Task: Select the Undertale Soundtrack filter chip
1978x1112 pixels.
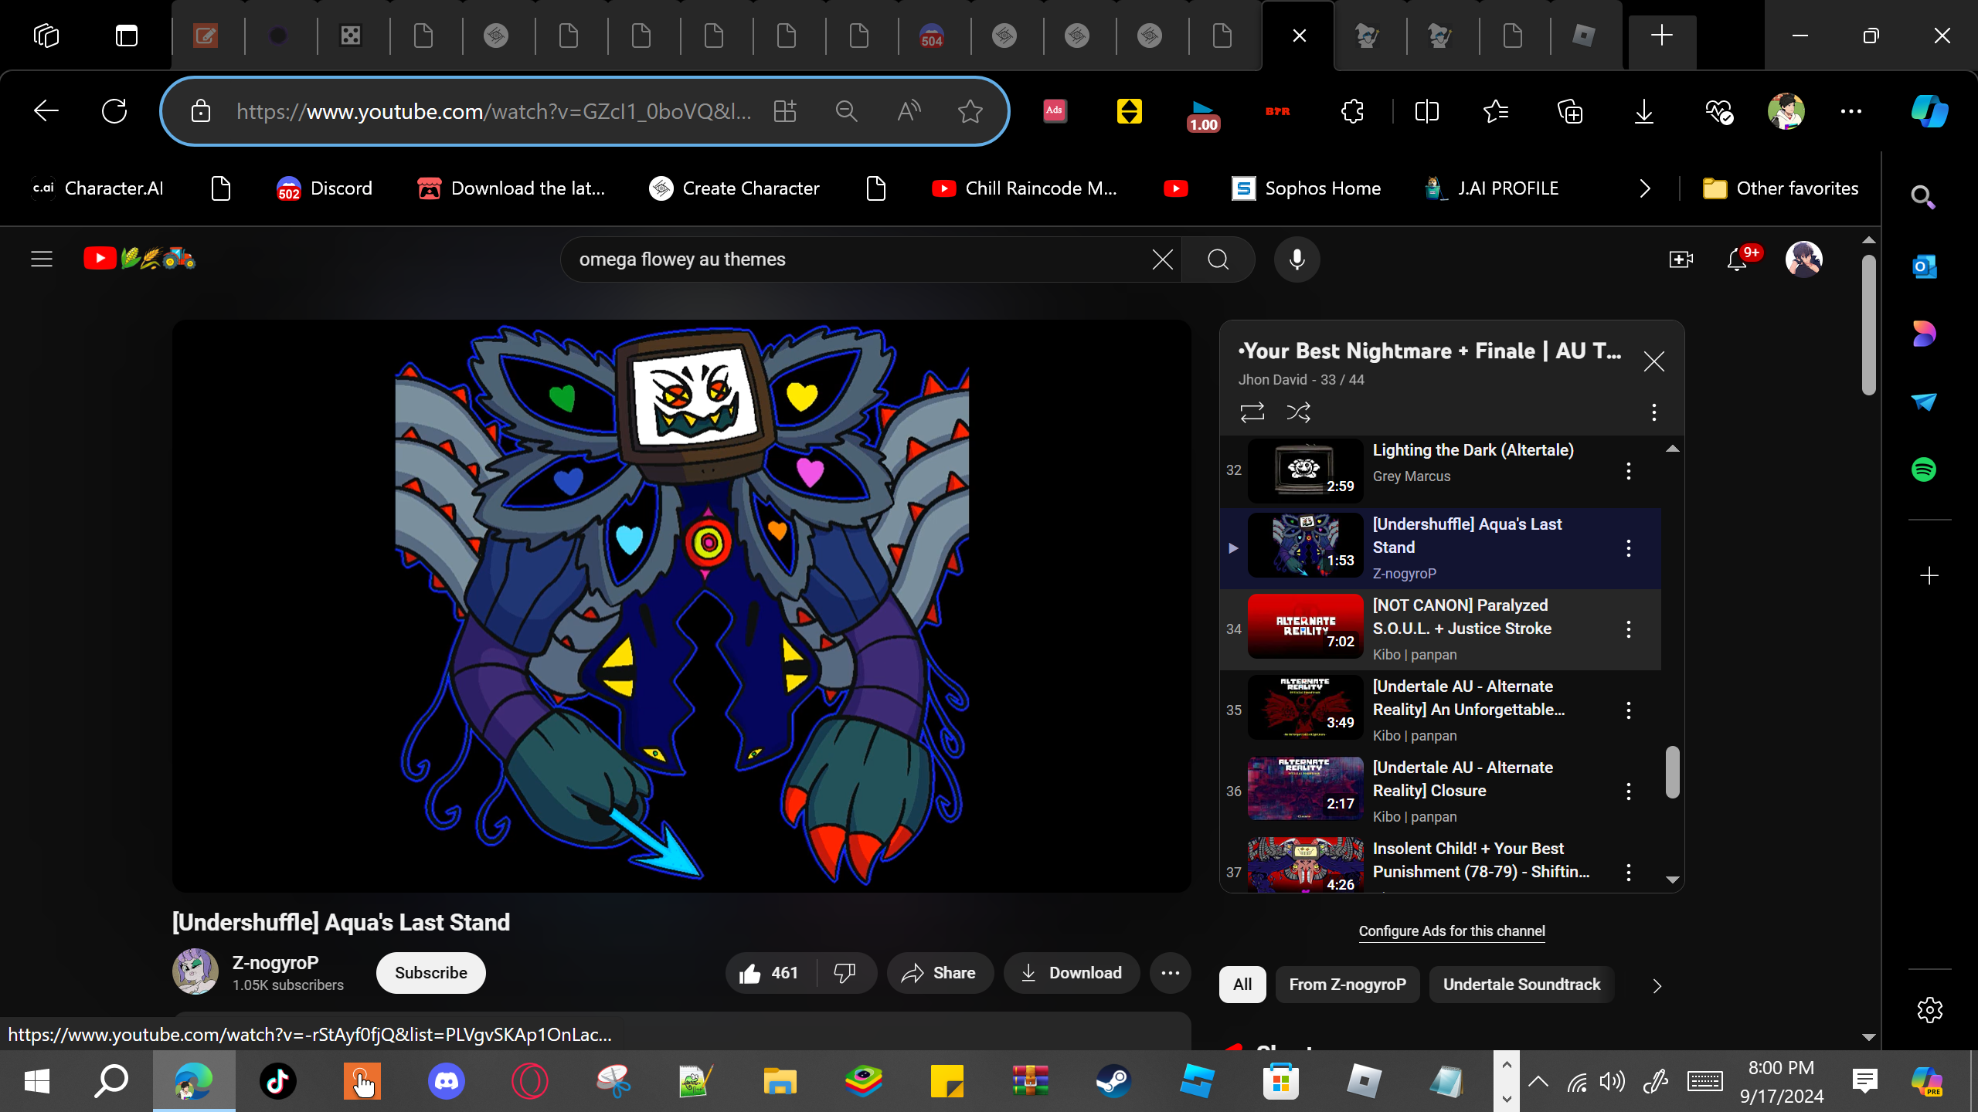Action: pos(1521,985)
